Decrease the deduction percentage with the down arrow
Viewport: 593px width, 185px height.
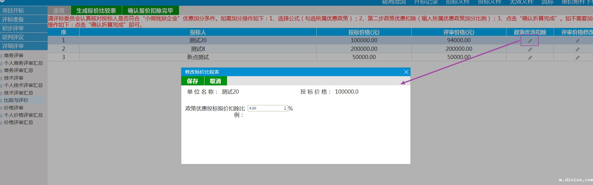tap(285, 109)
